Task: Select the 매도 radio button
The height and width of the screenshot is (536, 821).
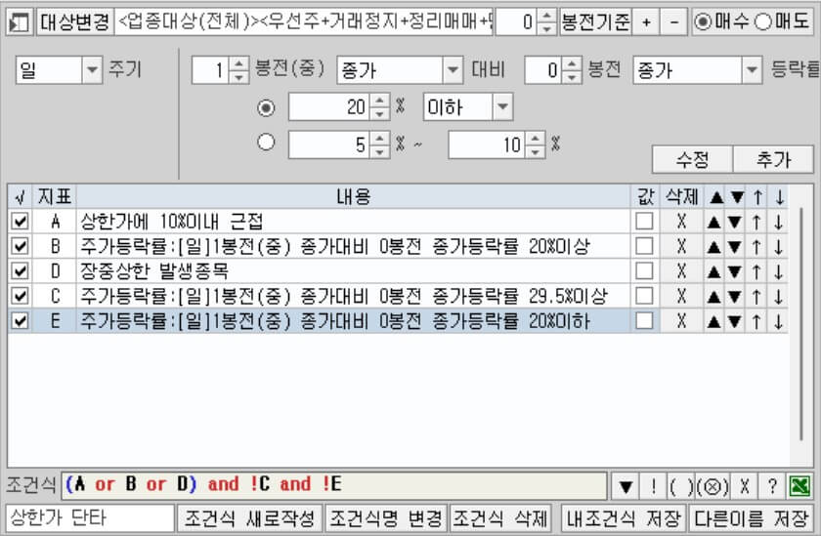Action: [763, 21]
